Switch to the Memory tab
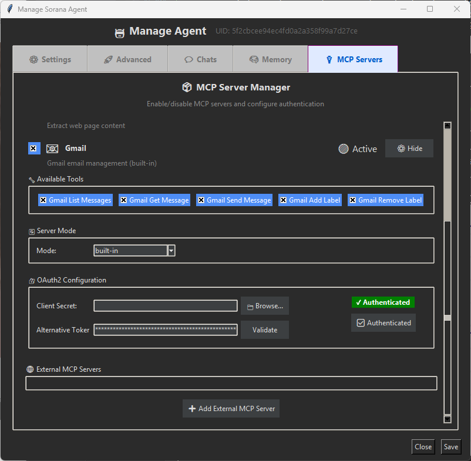The height and width of the screenshot is (461, 471). tap(270, 59)
